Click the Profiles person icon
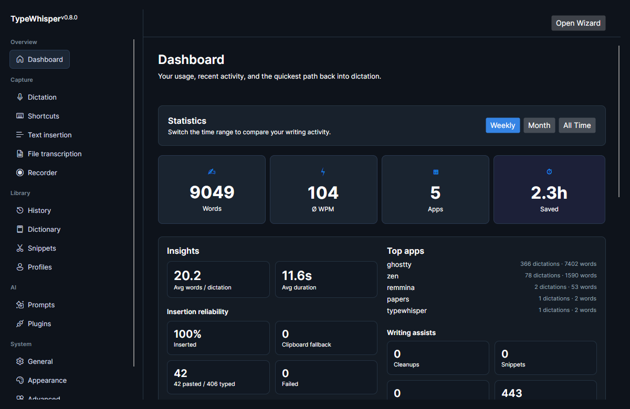The width and height of the screenshot is (630, 409). point(20,267)
